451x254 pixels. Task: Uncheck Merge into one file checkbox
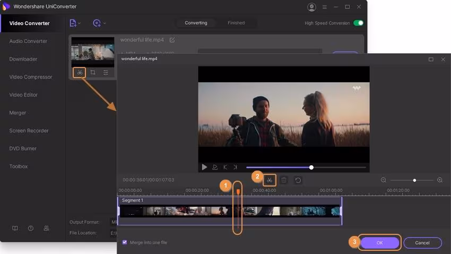click(x=125, y=242)
